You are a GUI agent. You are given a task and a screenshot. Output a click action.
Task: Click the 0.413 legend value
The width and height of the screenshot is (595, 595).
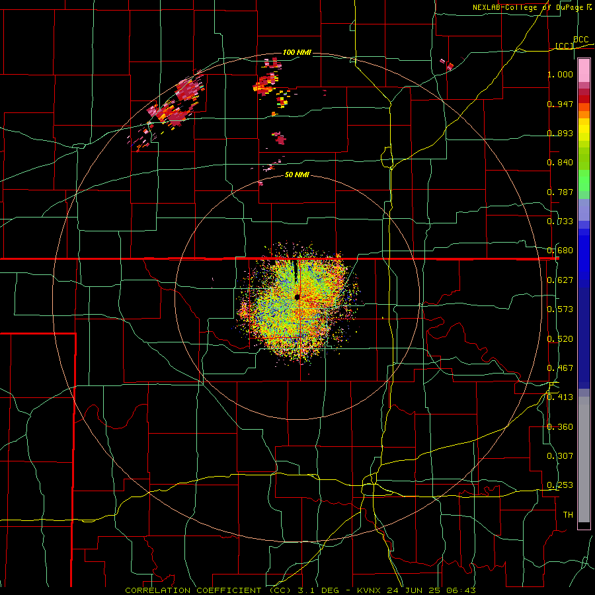(x=560, y=397)
